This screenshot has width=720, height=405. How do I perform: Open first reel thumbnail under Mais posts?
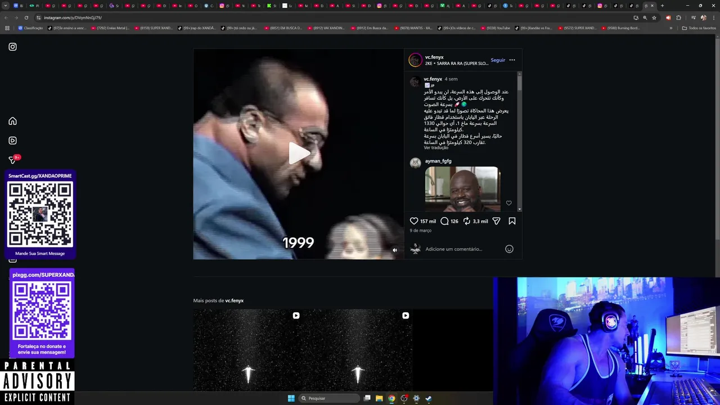coord(248,350)
